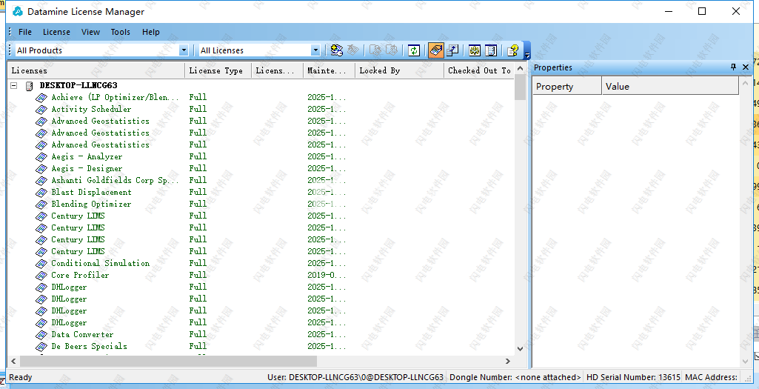Click the license icon beside Achieve (LP Optimizer

pos(41,98)
